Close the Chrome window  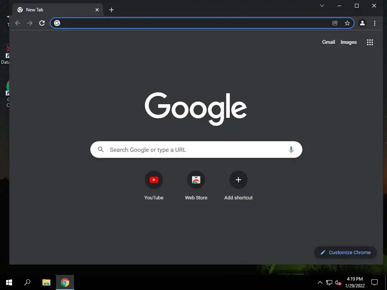click(x=374, y=6)
